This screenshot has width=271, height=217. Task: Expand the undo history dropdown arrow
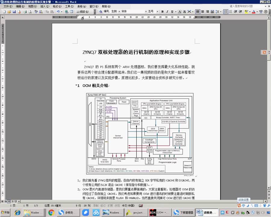coord(61,11)
